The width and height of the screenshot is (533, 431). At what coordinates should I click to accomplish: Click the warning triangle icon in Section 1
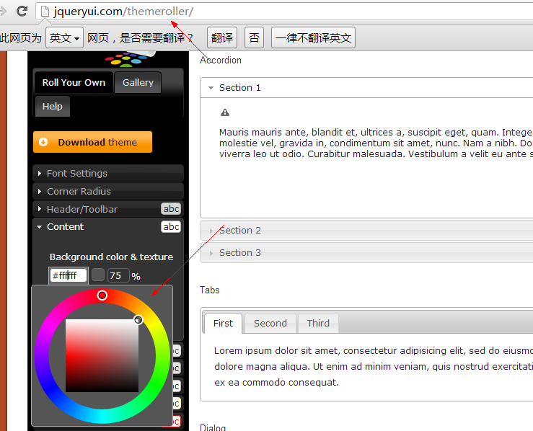click(x=225, y=112)
